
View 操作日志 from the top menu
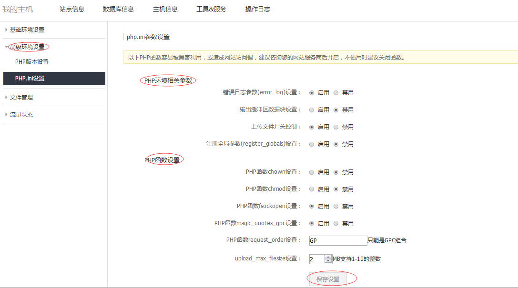point(257,9)
